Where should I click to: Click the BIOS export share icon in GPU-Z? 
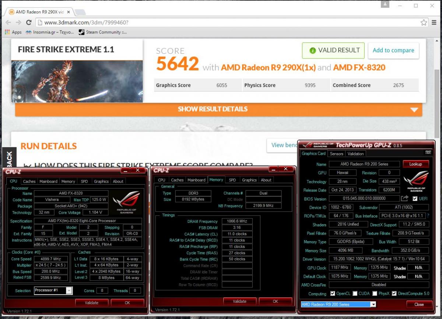[405, 199]
